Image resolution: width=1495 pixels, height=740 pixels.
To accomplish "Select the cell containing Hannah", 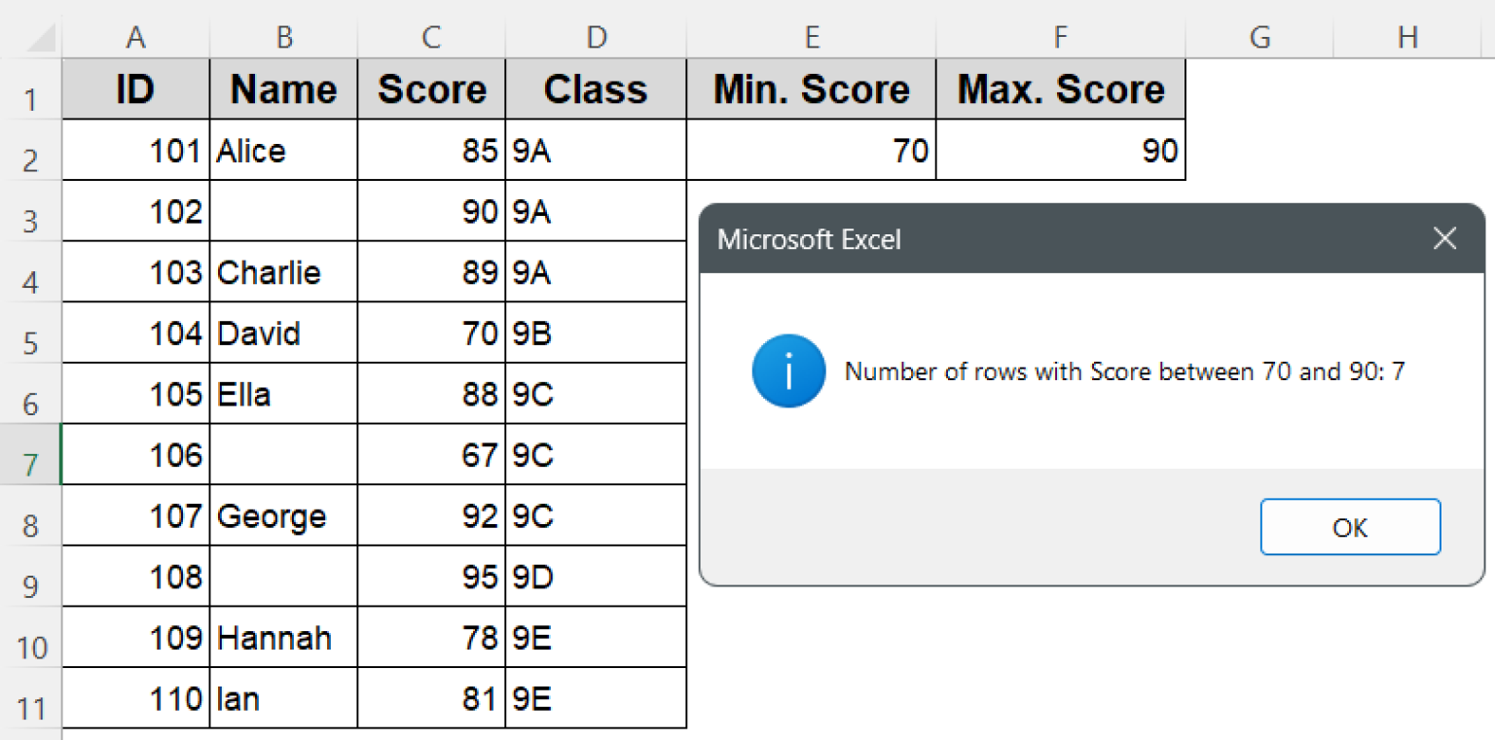I will click(283, 637).
